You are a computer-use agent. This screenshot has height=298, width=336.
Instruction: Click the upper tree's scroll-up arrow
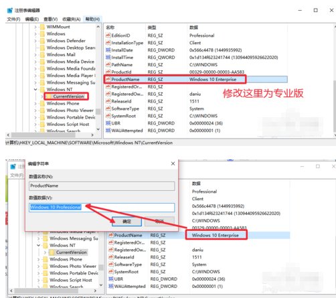[x=98, y=27]
